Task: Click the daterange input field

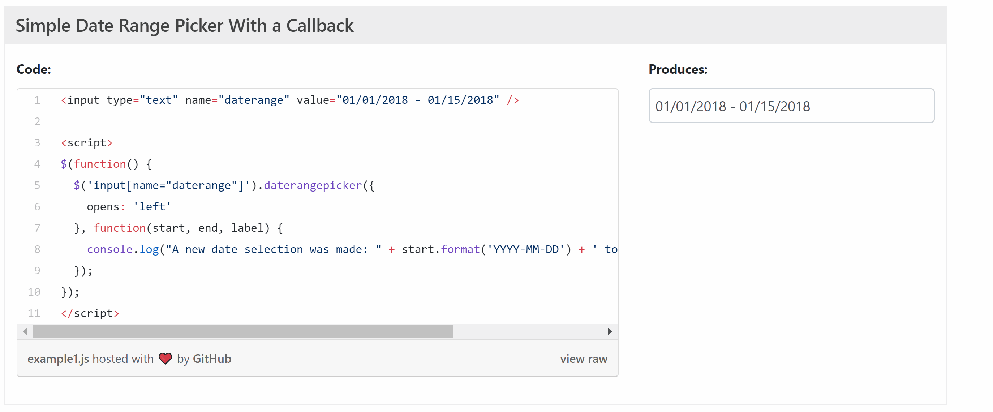Action: click(791, 106)
